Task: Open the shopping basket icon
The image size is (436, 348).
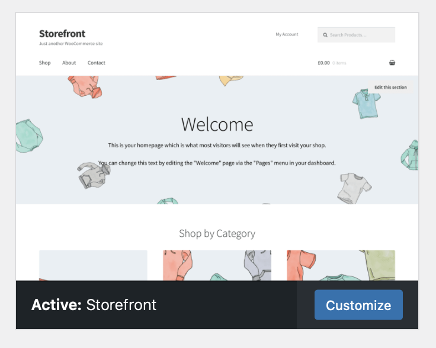Action: pos(392,63)
